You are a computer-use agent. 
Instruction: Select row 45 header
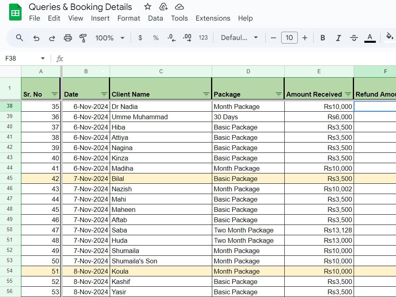pyautogui.click(x=10, y=178)
